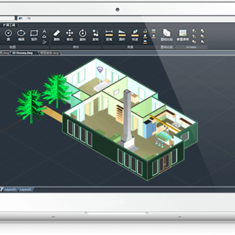Click the XlsTable group label
This screenshot has height=235, width=235.
(191, 47)
